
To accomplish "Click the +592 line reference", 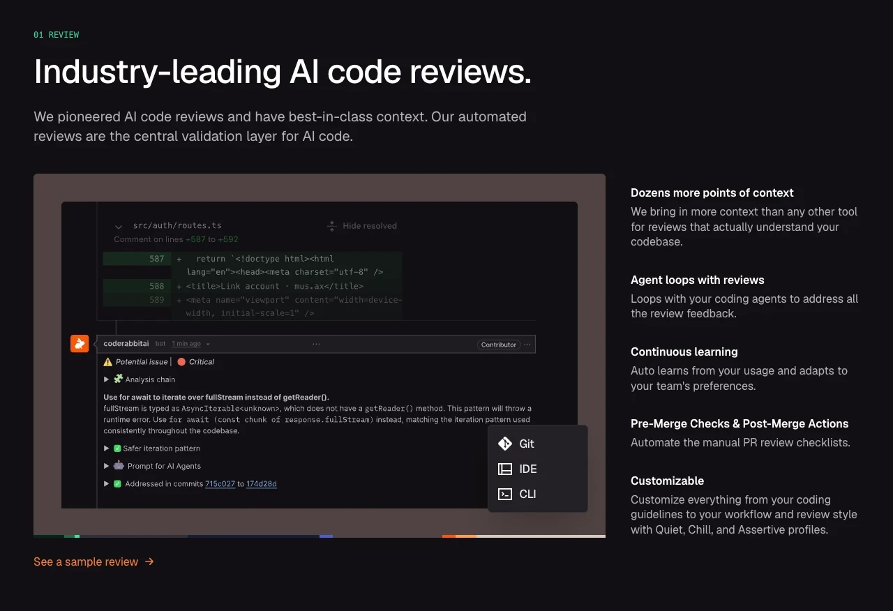I will (x=228, y=239).
